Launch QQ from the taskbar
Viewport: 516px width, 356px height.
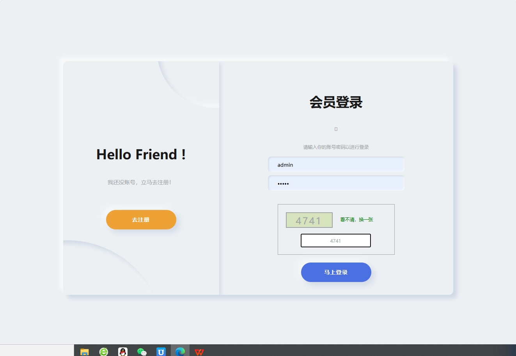[x=122, y=352]
